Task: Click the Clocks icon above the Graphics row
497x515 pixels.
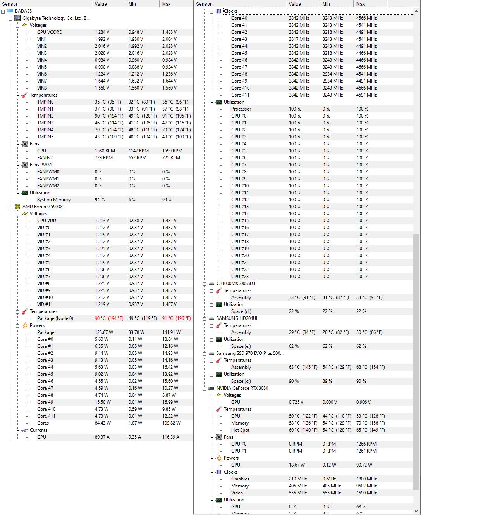Action: tap(219, 472)
